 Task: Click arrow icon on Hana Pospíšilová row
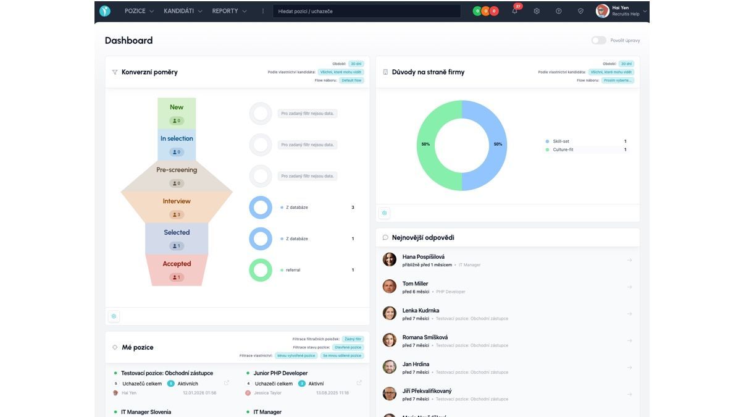pos(629,260)
